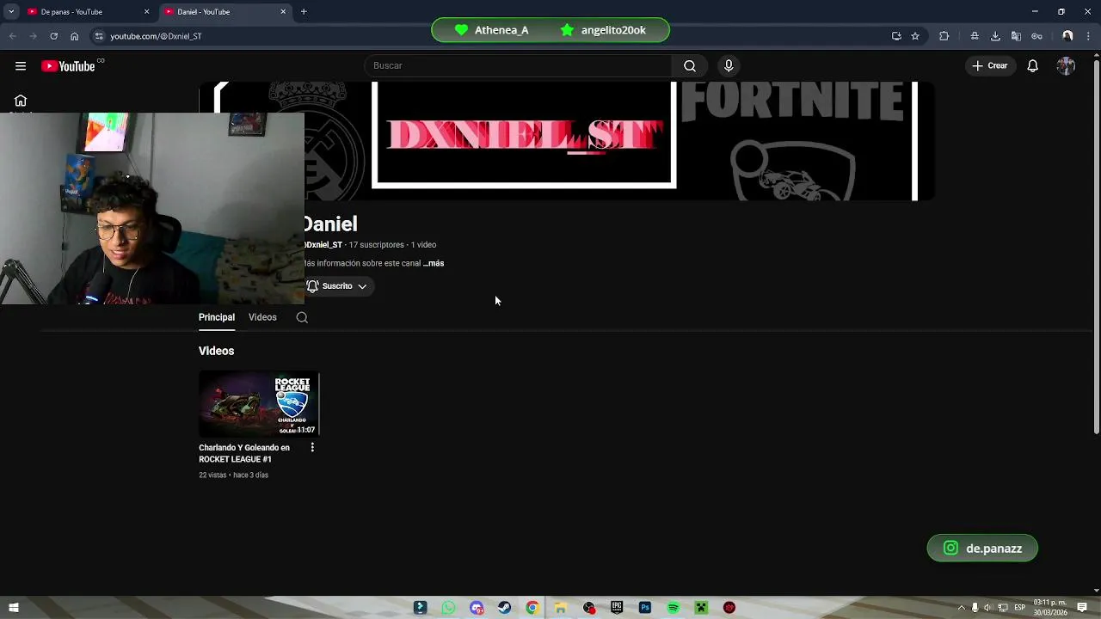View site information icon in address bar
Screen dimensions: 1101x619
coord(99,36)
